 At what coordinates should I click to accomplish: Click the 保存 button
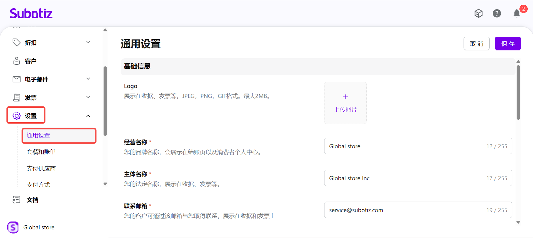507,44
